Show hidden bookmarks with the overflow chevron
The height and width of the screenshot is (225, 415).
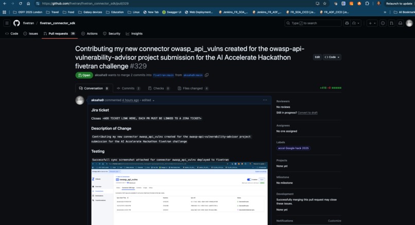(x=385, y=12)
